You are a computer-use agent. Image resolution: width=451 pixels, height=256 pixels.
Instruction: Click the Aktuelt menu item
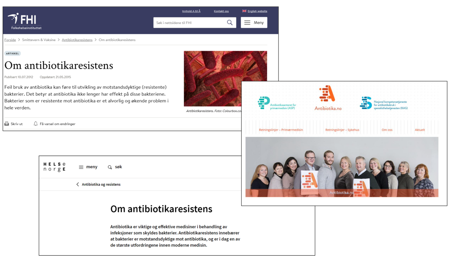click(x=420, y=130)
